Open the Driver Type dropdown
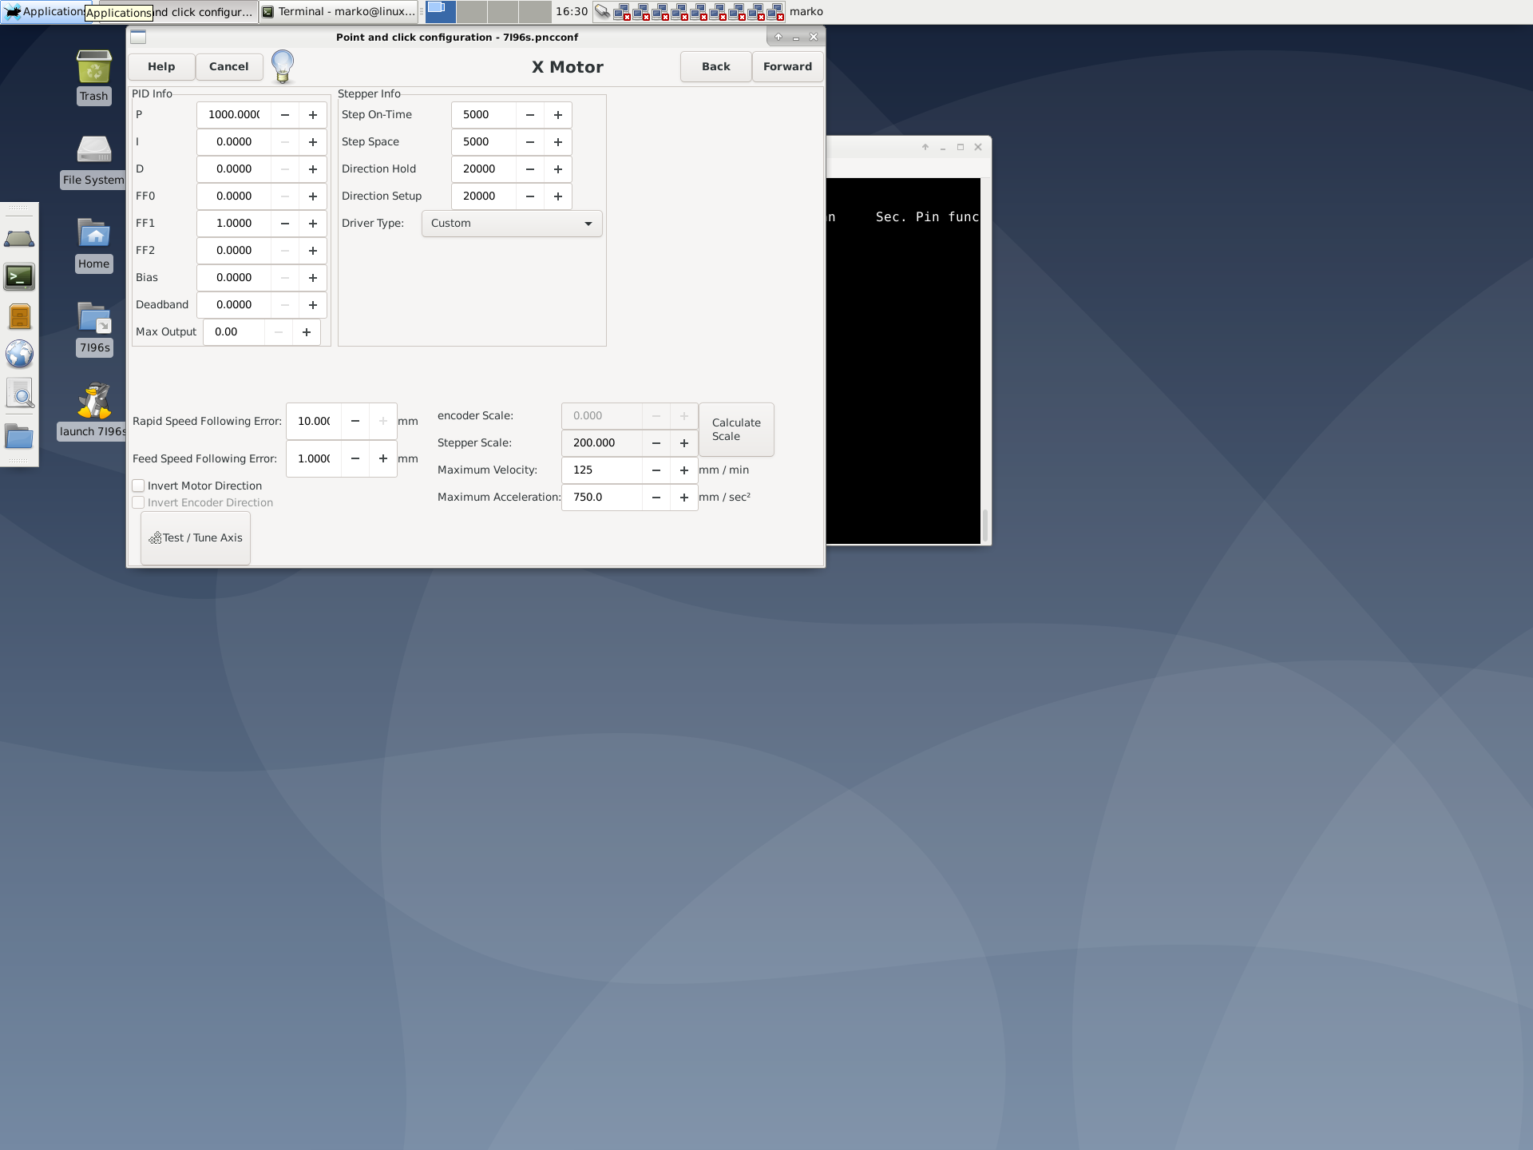Viewport: 1533px width, 1150px height. pyautogui.click(x=512, y=224)
